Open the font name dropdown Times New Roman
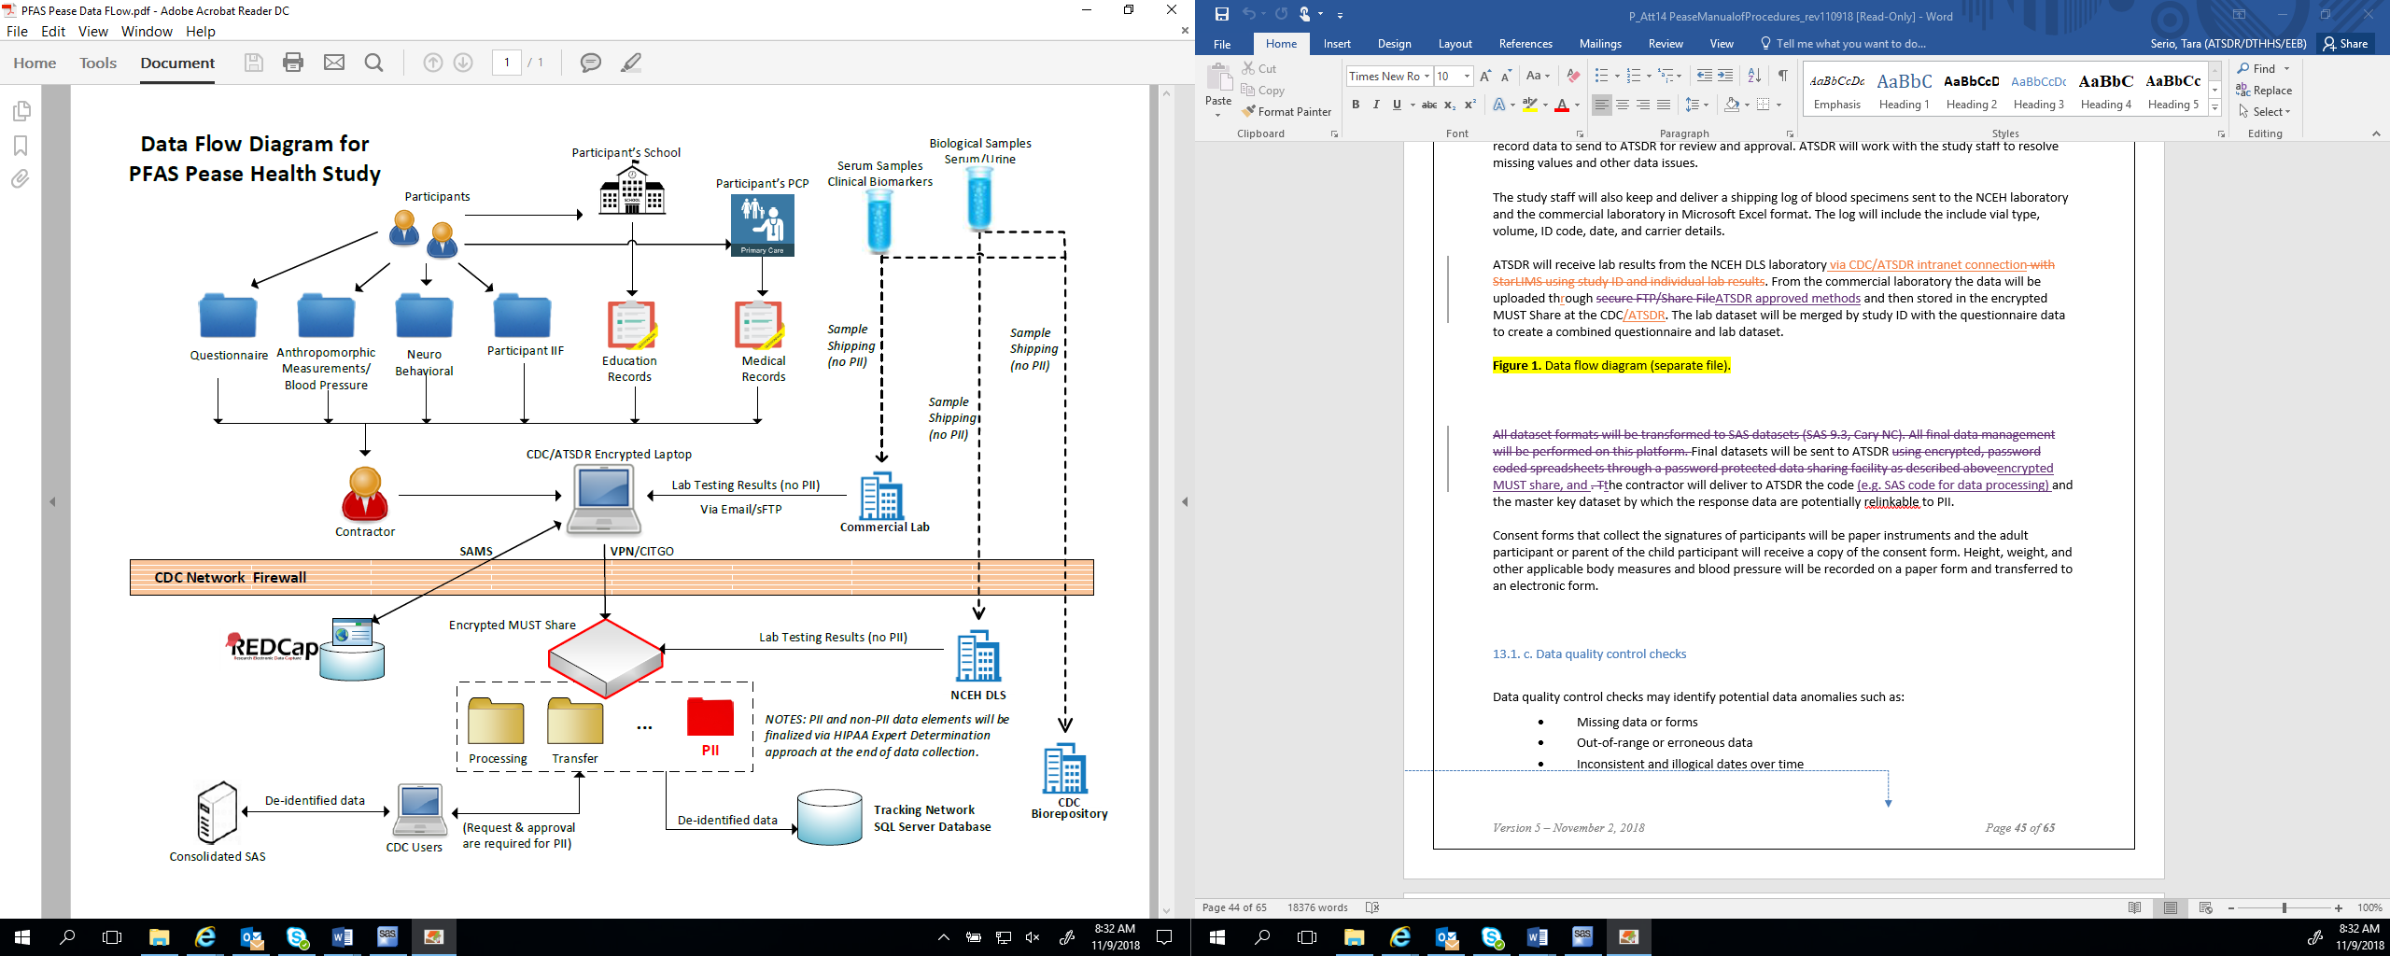 1427,77
